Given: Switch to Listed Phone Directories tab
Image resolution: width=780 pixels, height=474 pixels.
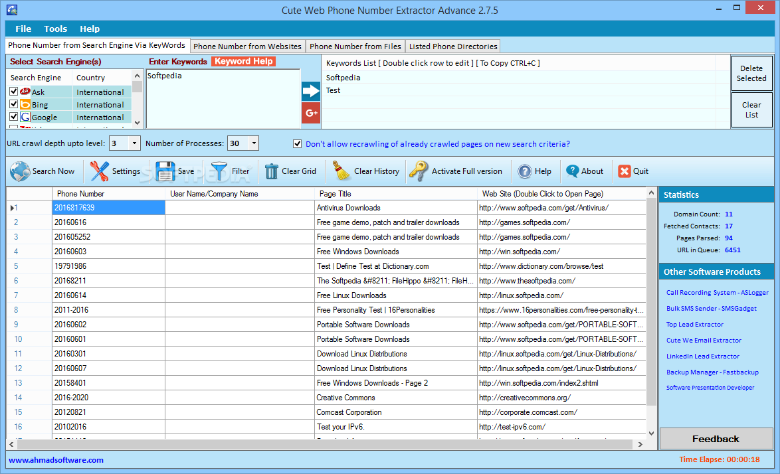Looking at the screenshot, I should [x=453, y=46].
